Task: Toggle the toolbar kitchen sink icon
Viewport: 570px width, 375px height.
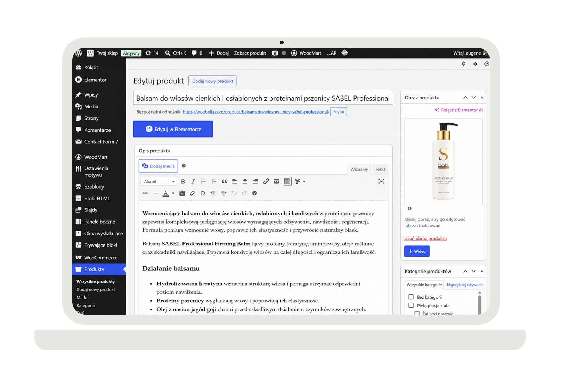Action: point(287,181)
